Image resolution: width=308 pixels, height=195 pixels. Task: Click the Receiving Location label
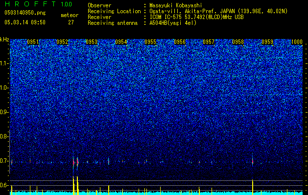pyautogui.click(x=114, y=11)
